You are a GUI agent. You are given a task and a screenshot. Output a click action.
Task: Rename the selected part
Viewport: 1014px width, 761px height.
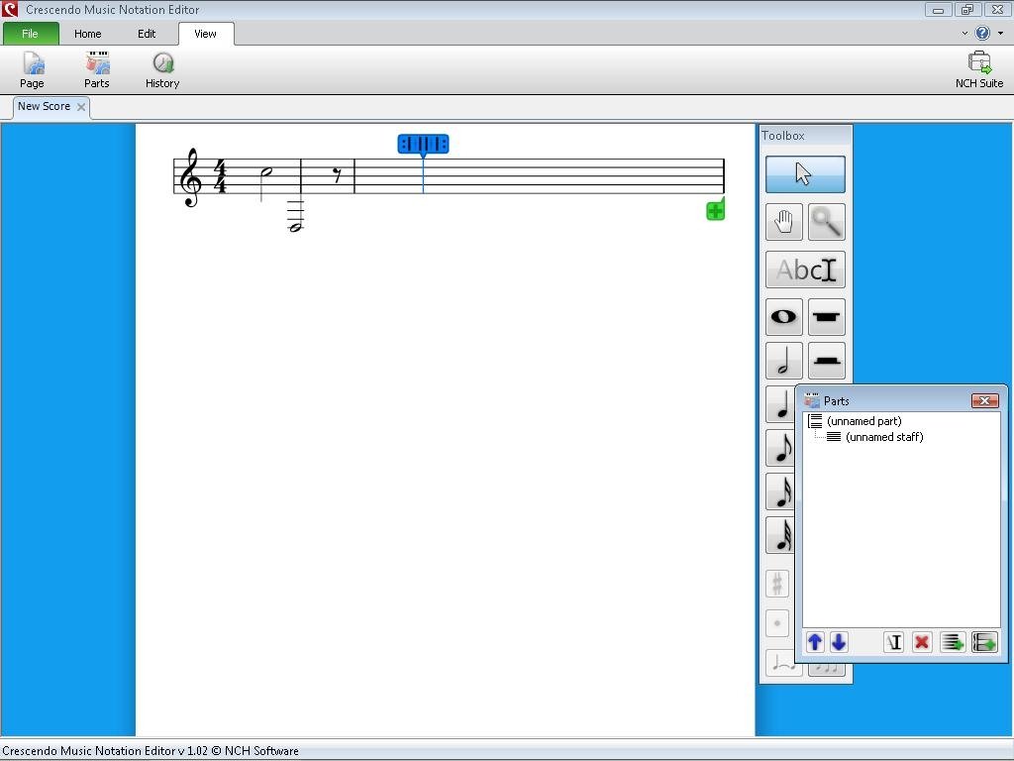pyautogui.click(x=894, y=642)
